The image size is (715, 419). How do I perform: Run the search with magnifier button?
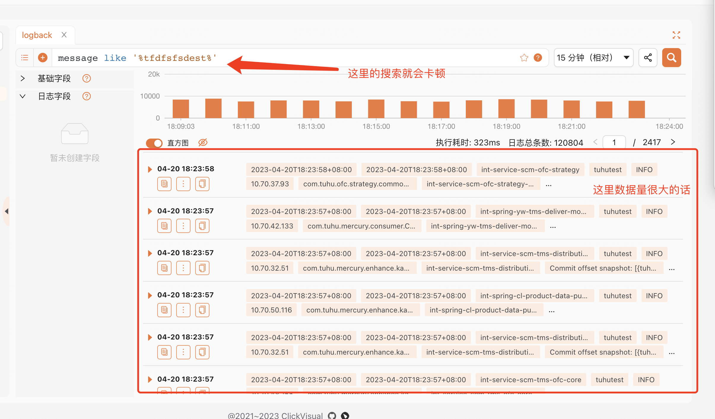point(671,57)
